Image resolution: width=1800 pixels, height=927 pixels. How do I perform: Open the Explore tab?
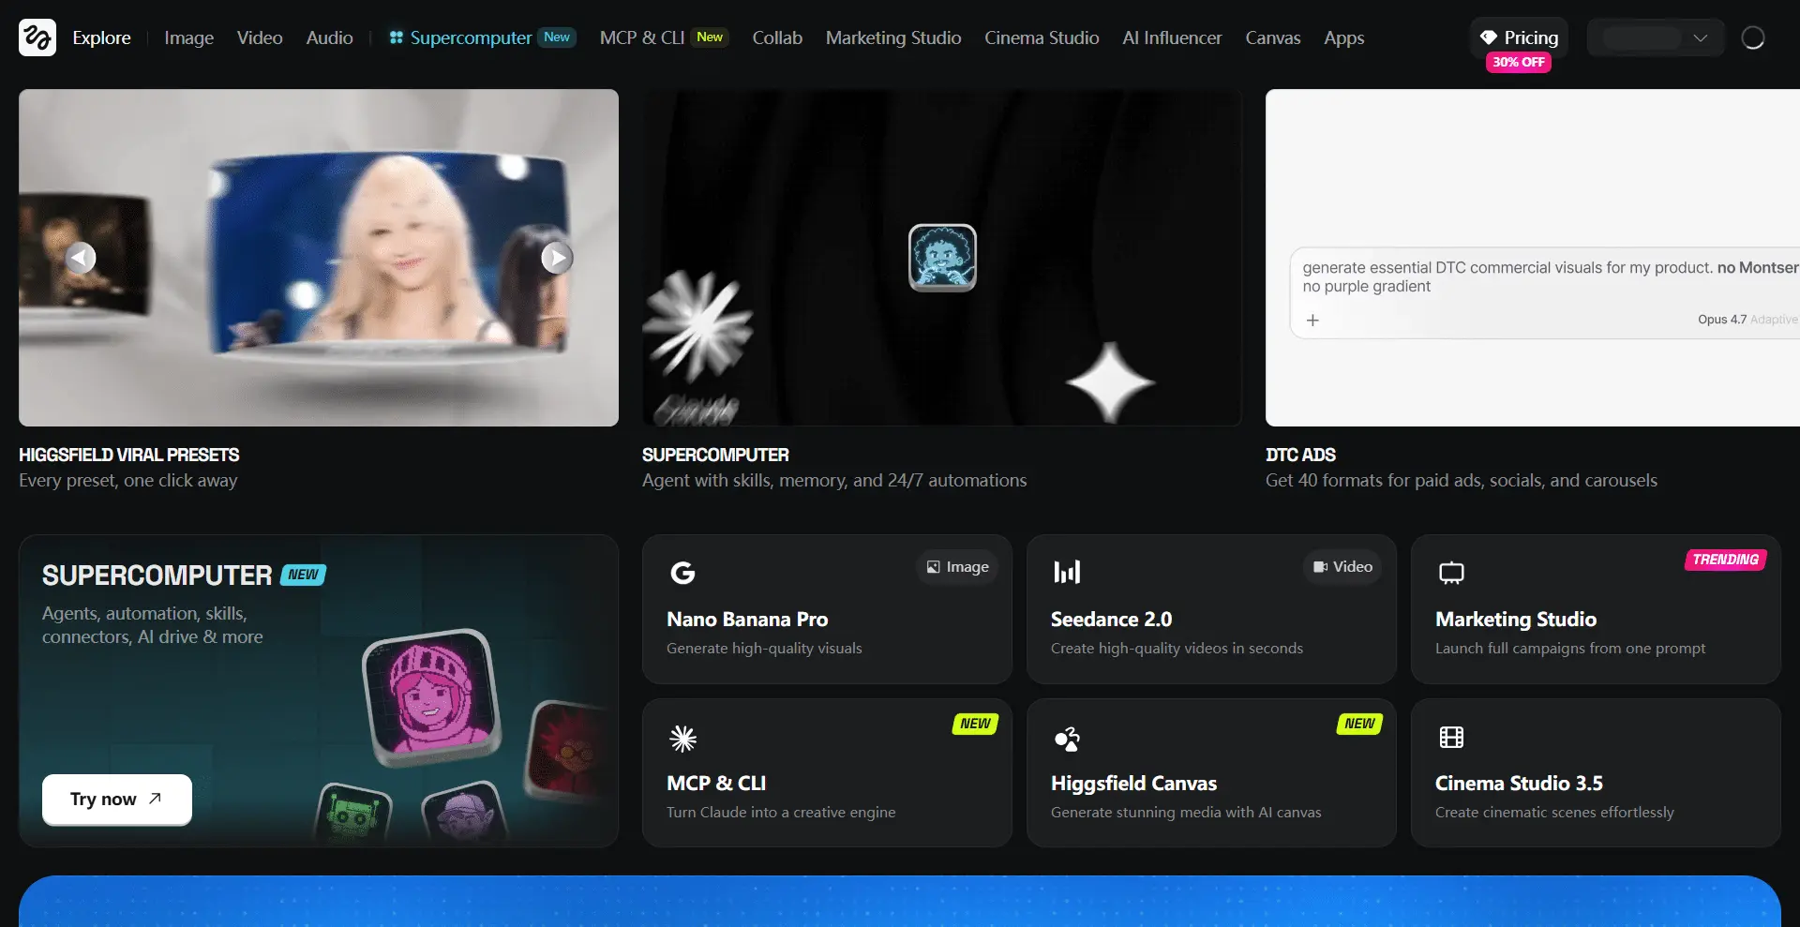pos(102,37)
